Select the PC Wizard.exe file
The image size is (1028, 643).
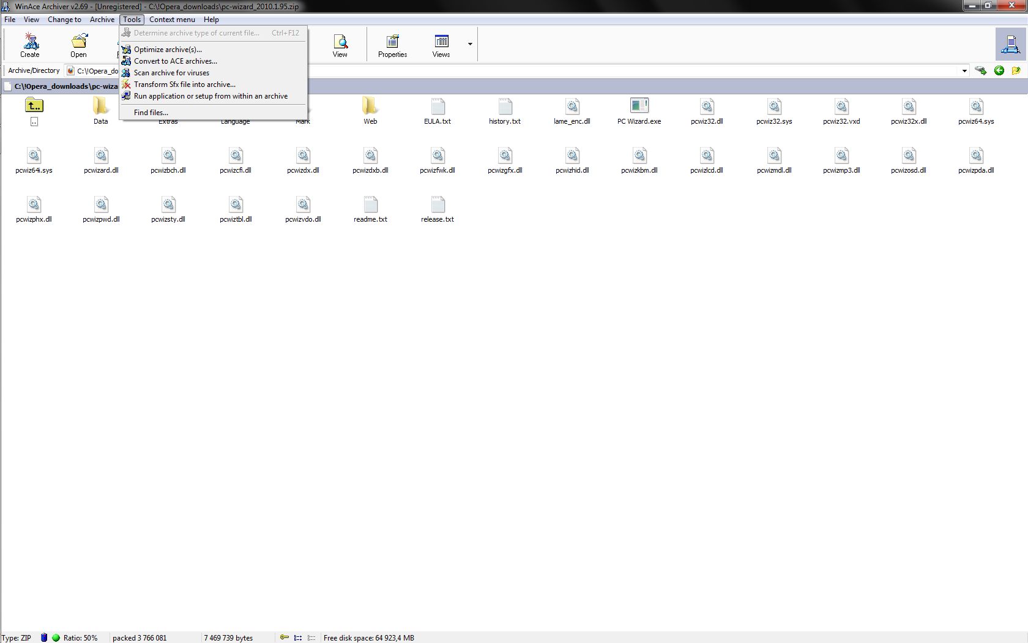point(639,111)
